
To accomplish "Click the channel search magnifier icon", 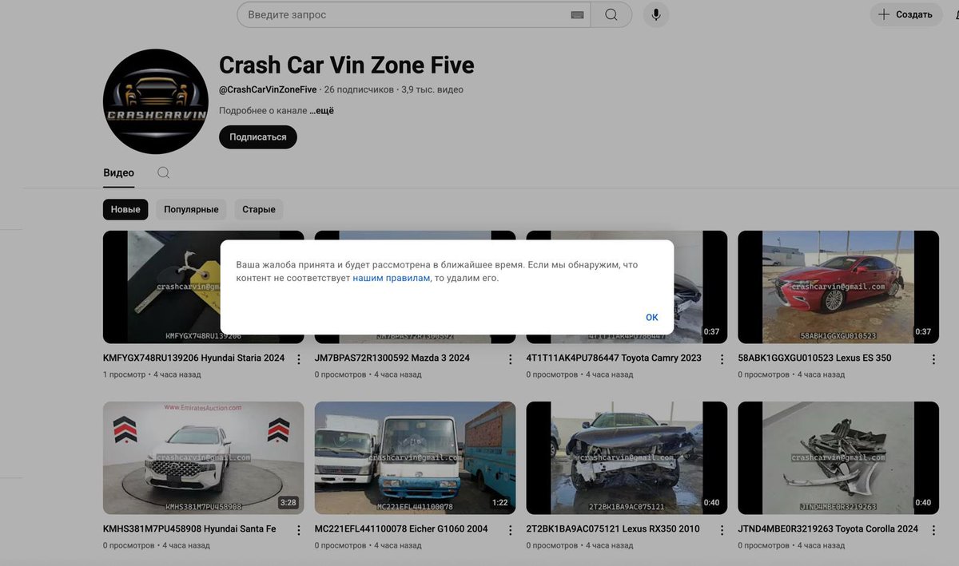I will [163, 172].
